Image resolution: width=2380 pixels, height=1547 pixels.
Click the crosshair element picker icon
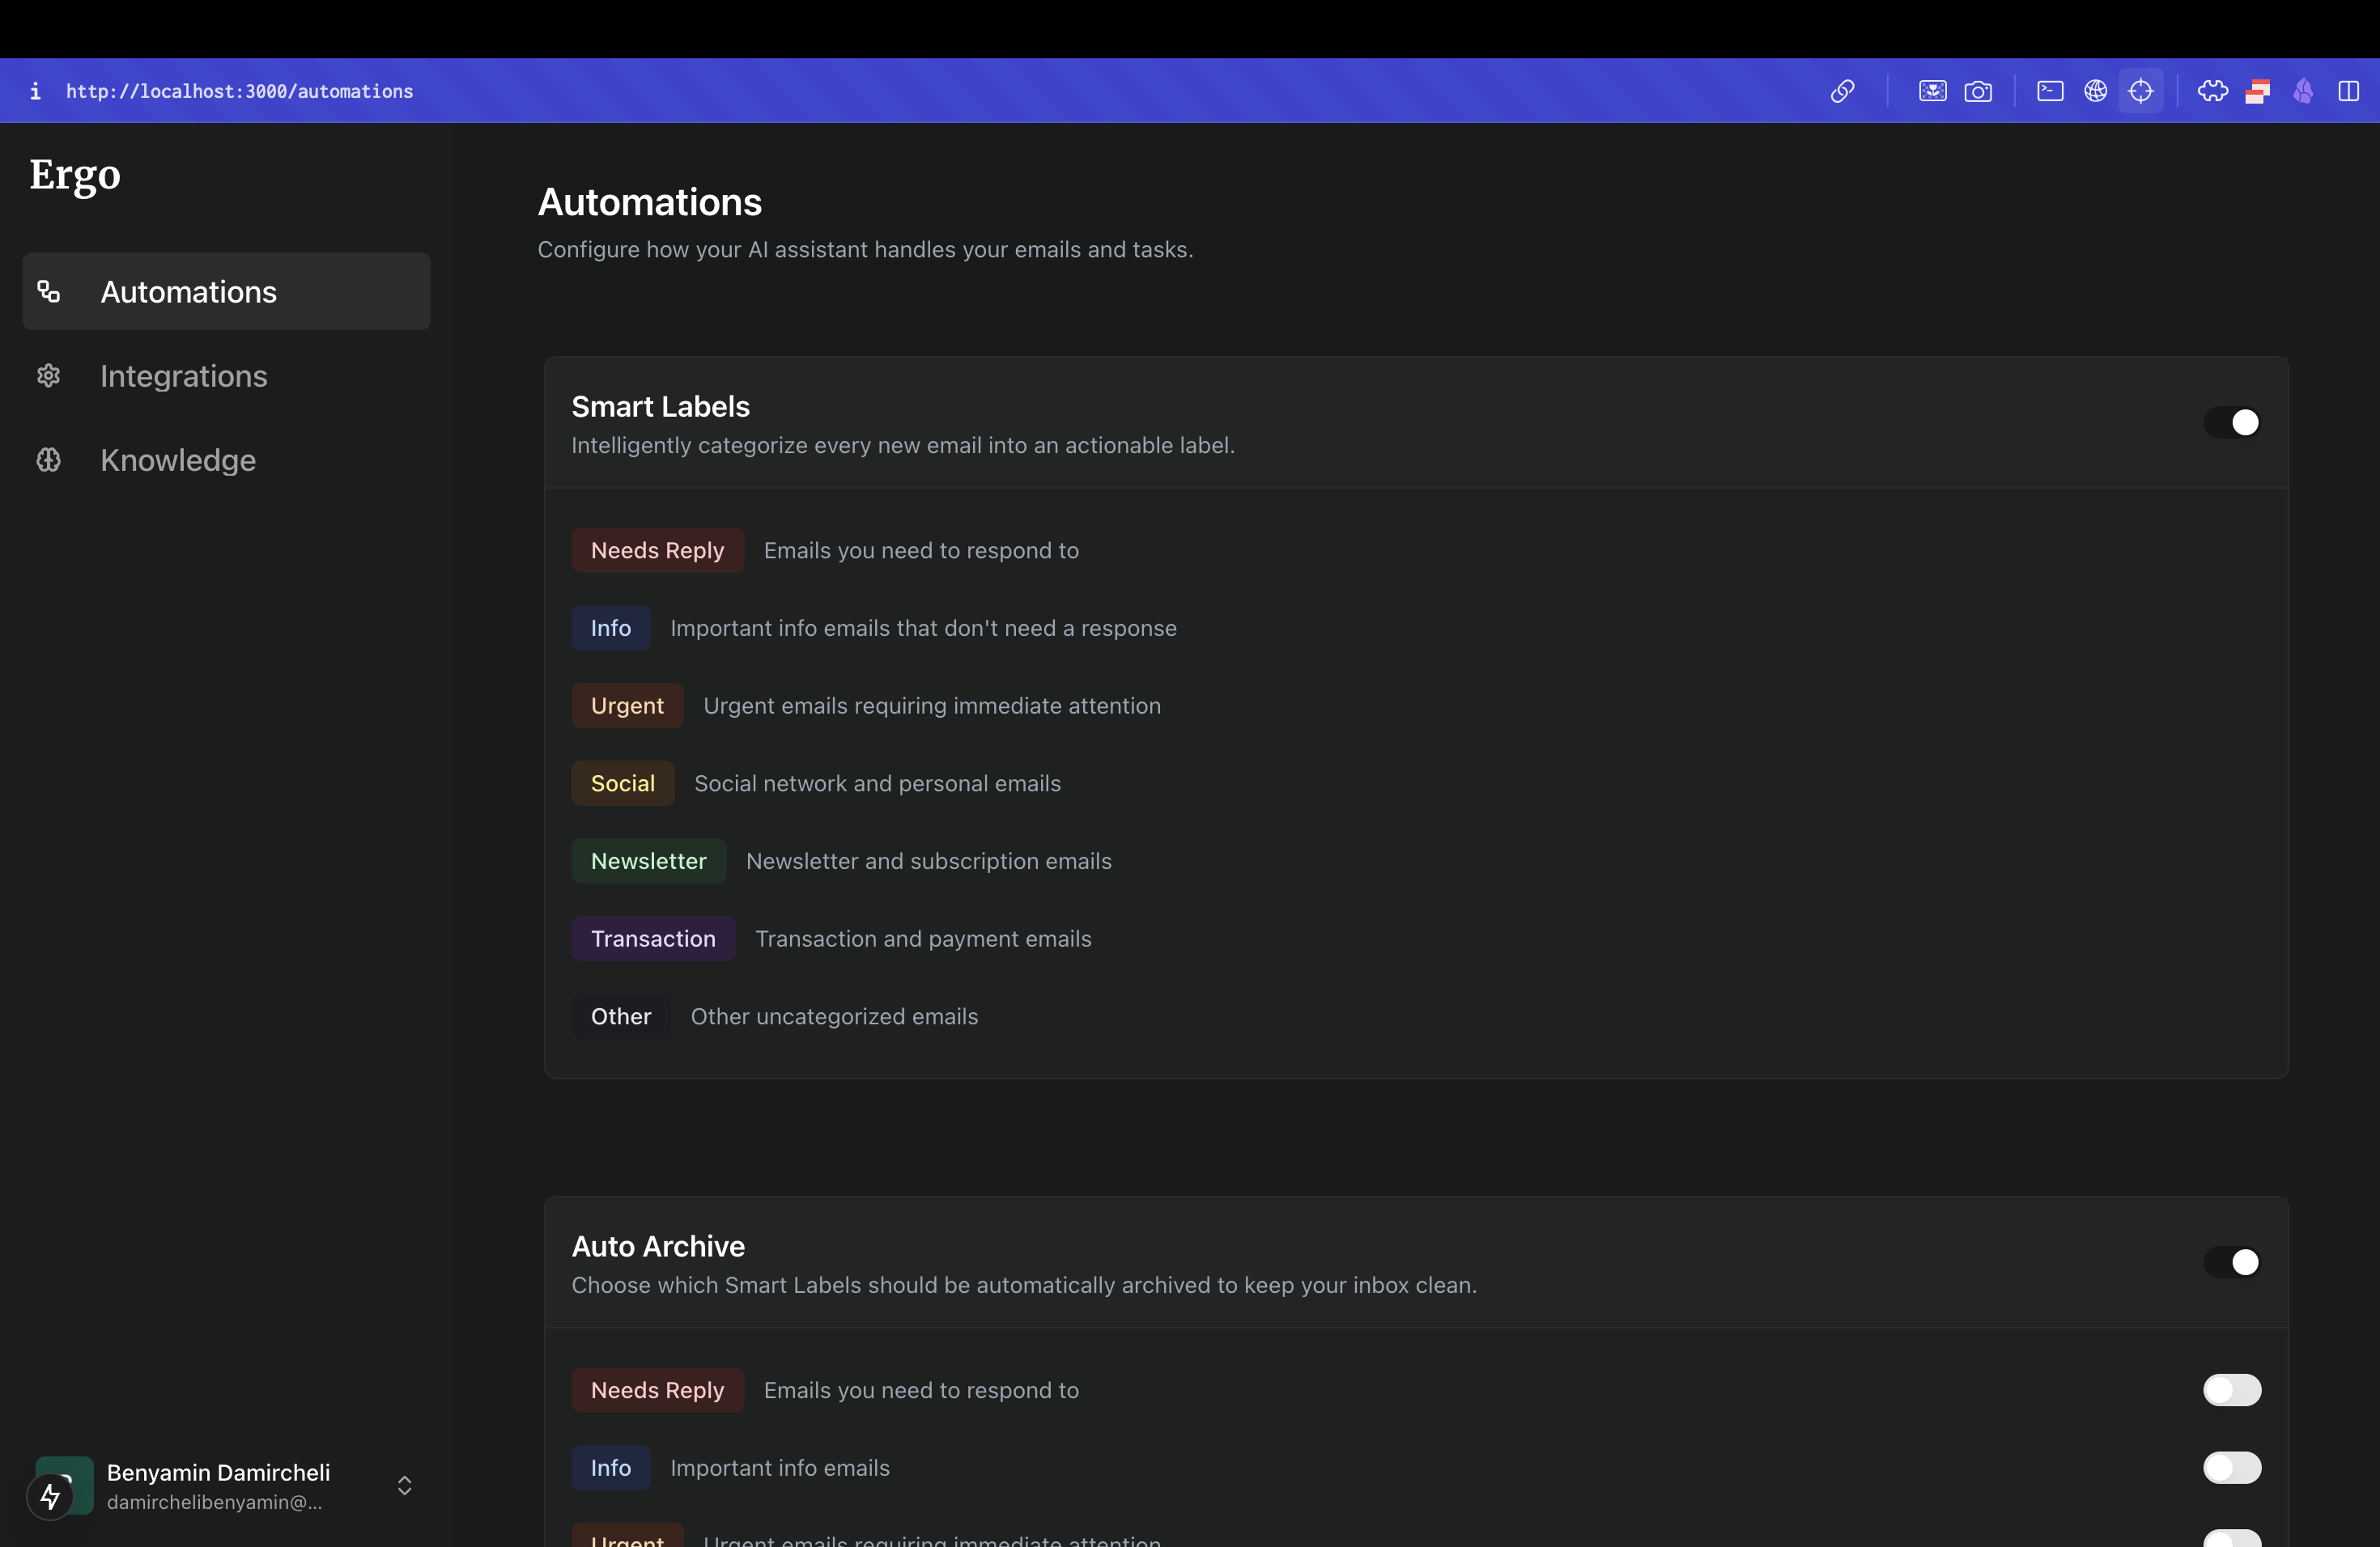[2140, 91]
